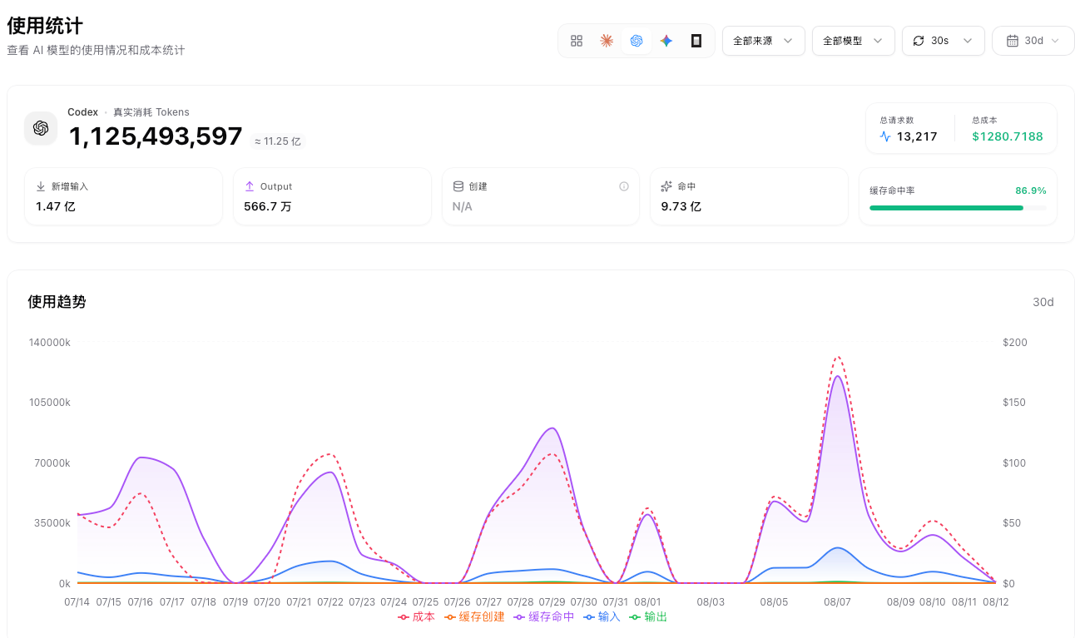Open the 30s refresh interval dropdown
Screen dimensions: 1075x638
(x=944, y=41)
